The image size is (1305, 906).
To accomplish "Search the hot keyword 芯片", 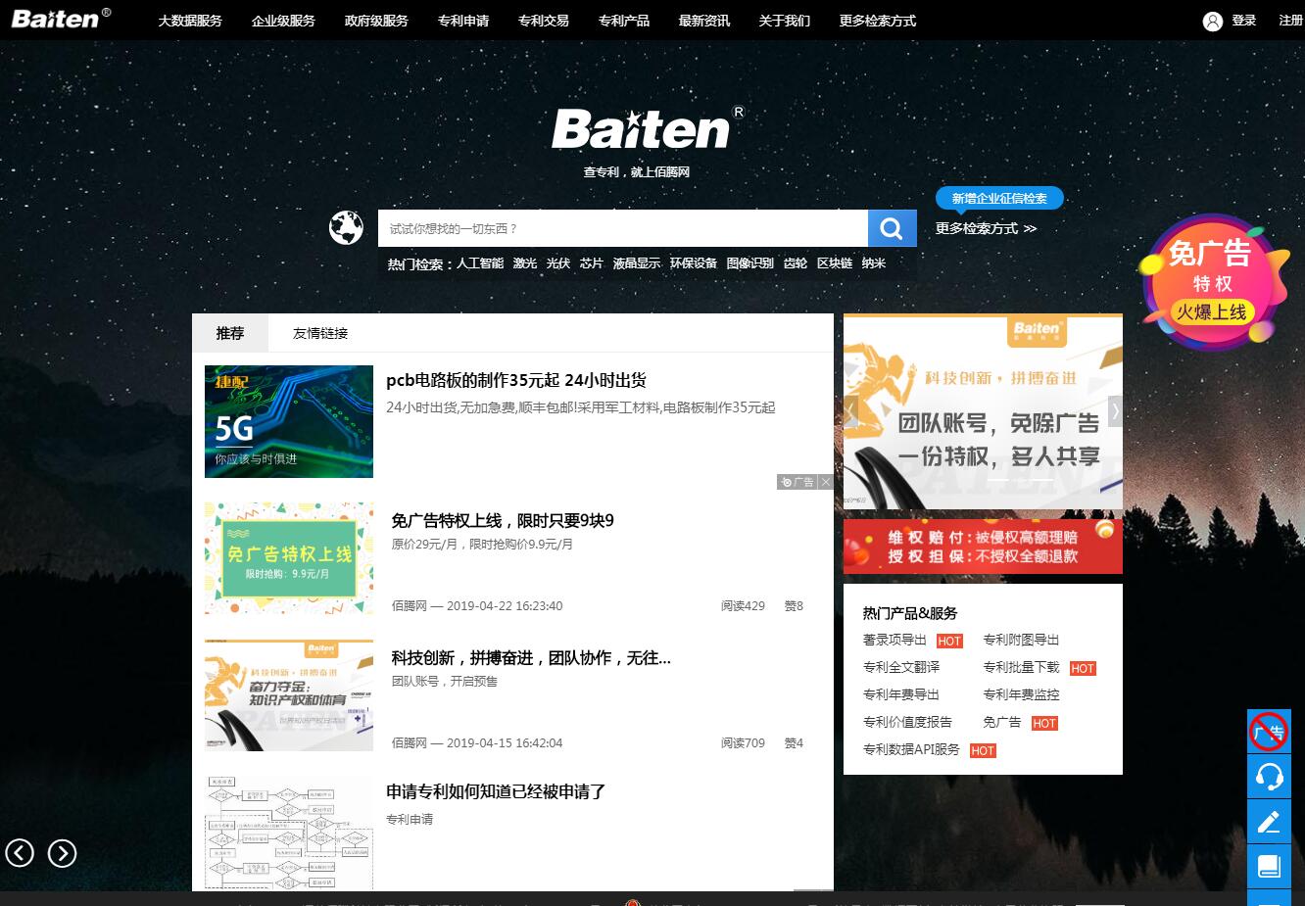I will (x=592, y=263).
